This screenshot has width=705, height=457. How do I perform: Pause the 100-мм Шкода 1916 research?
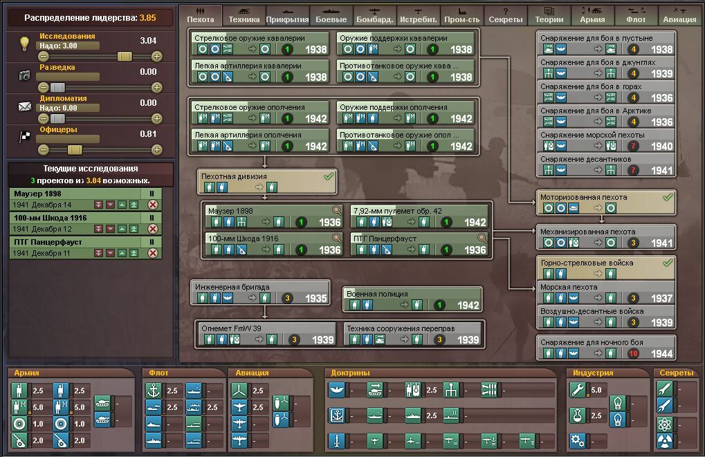click(152, 218)
